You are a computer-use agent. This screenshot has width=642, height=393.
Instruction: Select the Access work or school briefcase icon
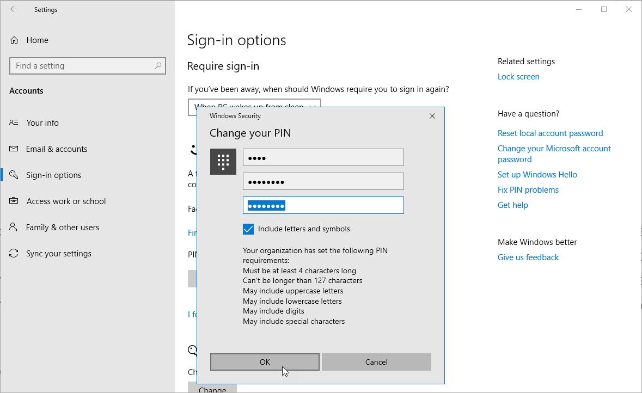click(14, 201)
